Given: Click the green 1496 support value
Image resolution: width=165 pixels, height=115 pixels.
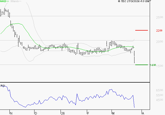Looking at the screenshot, I should coord(153,65).
